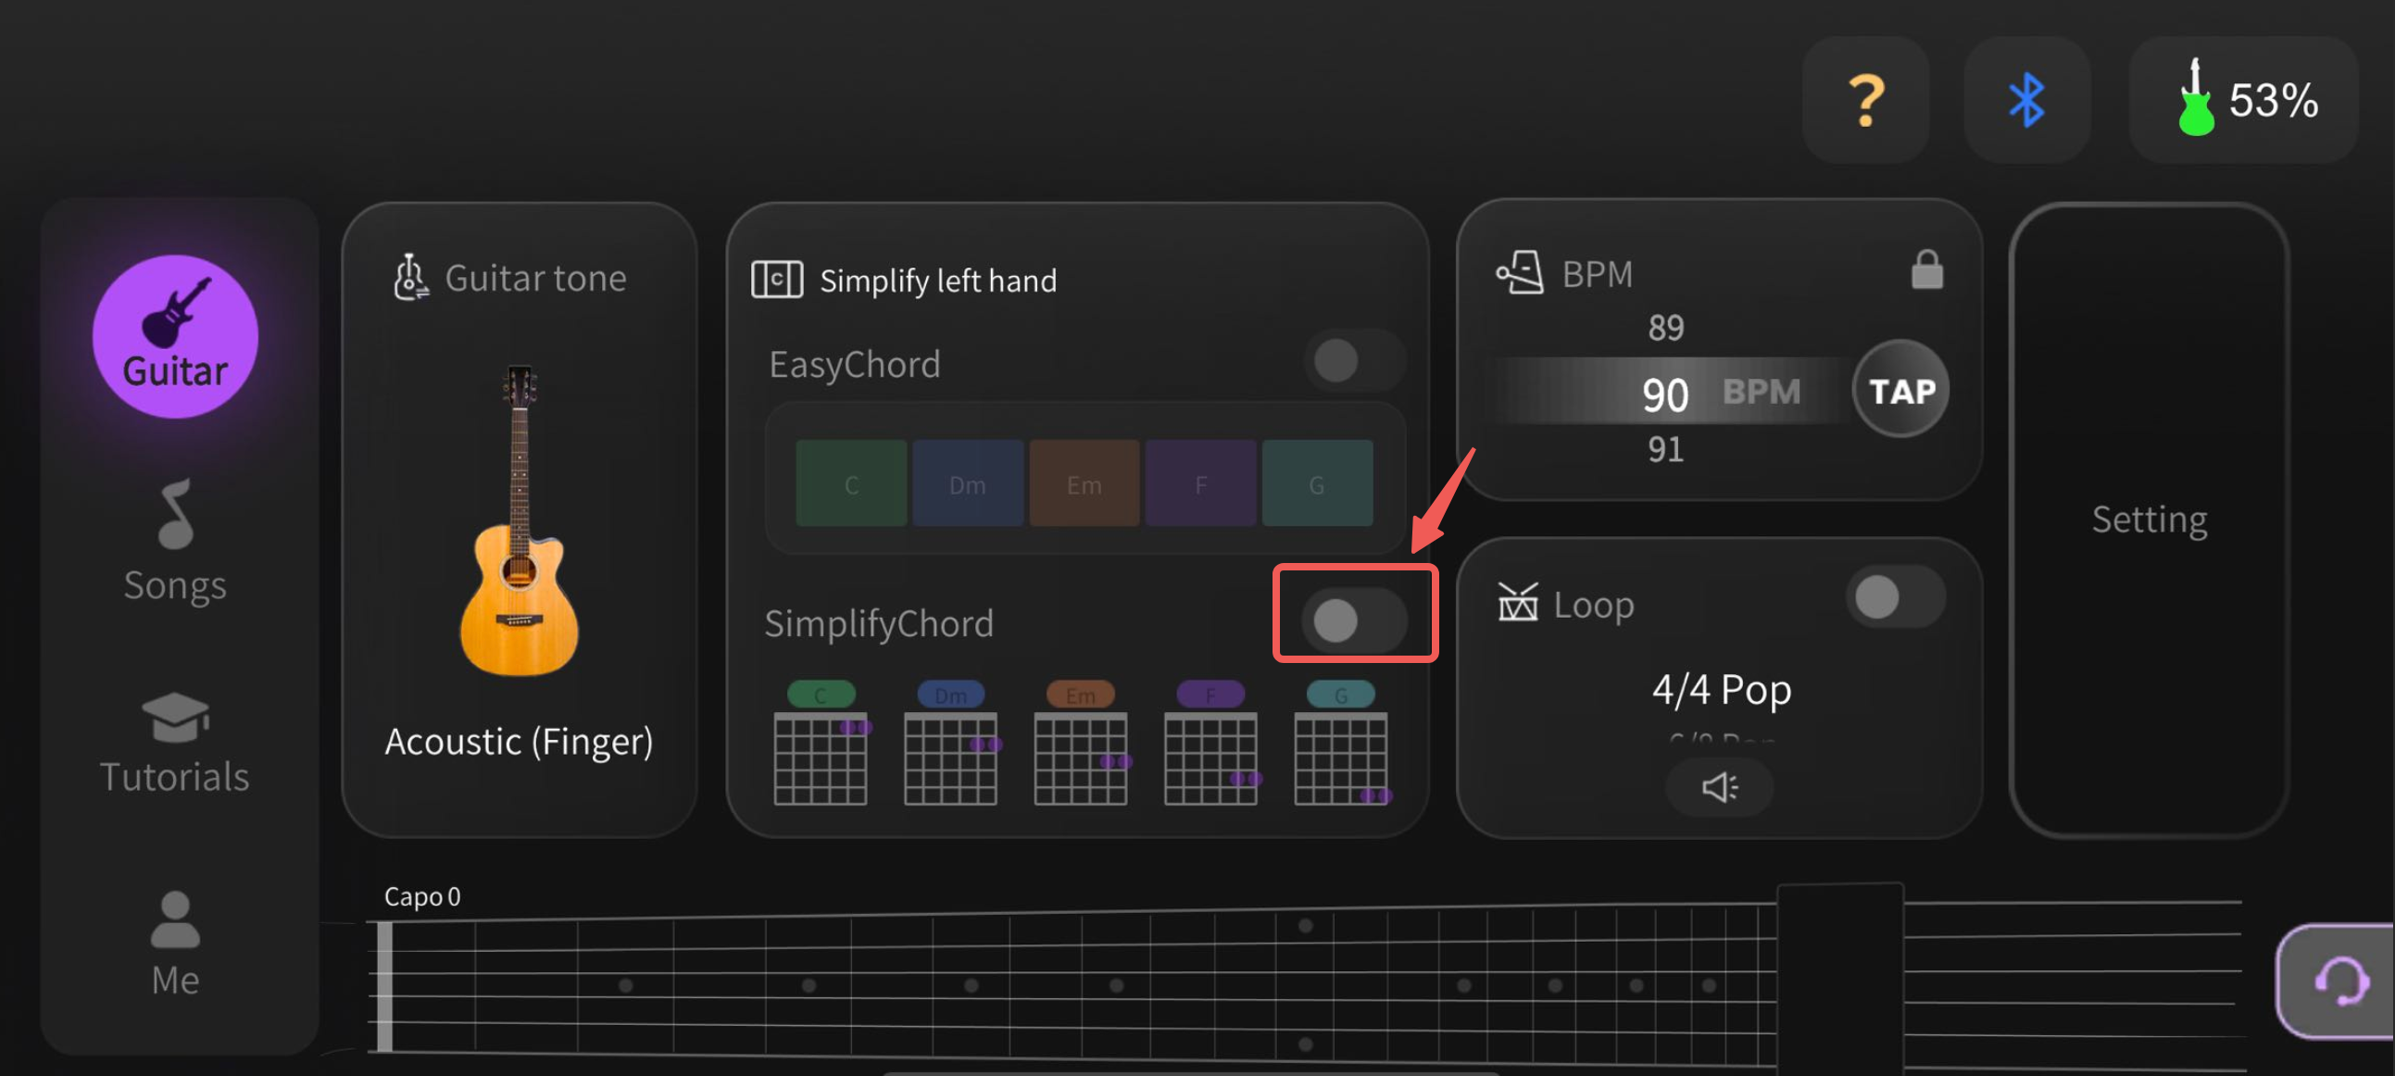The height and width of the screenshot is (1076, 2395).
Task: Toggle the Loop switch on
Action: (1894, 597)
